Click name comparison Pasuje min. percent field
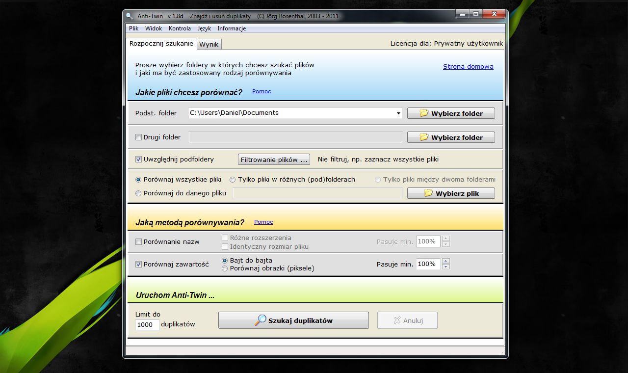The image size is (628, 373). click(x=428, y=241)
